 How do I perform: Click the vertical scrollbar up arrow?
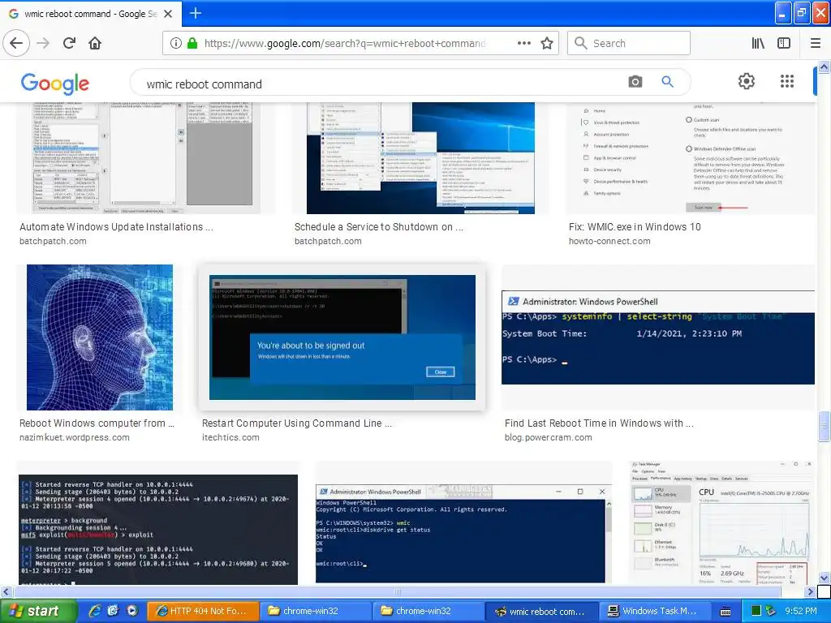point(824,67)
